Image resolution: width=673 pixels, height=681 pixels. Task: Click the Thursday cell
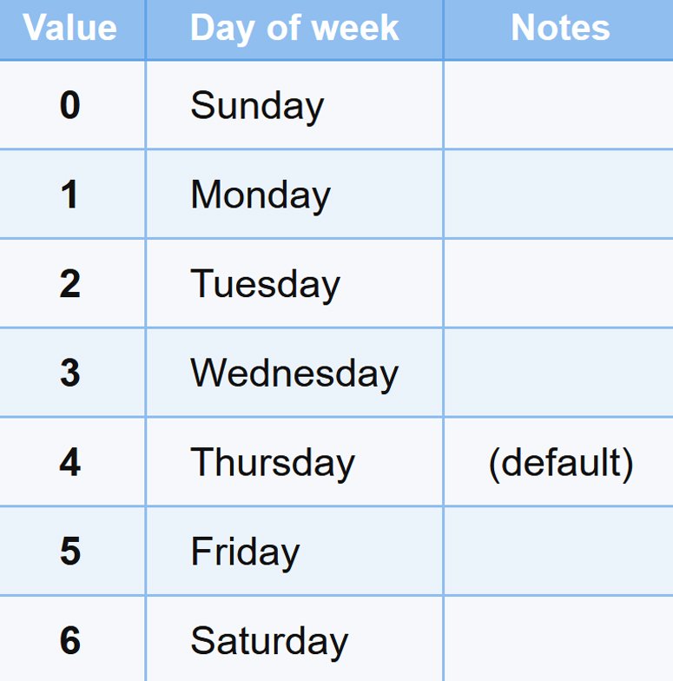(x=273, y=462)
